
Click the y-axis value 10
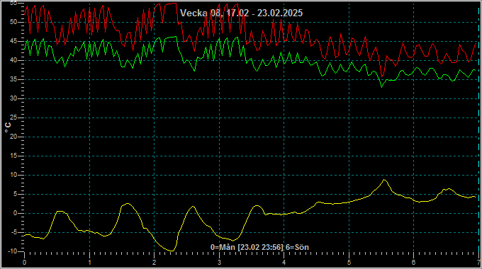pyautogui.click(x=13, y=175)
